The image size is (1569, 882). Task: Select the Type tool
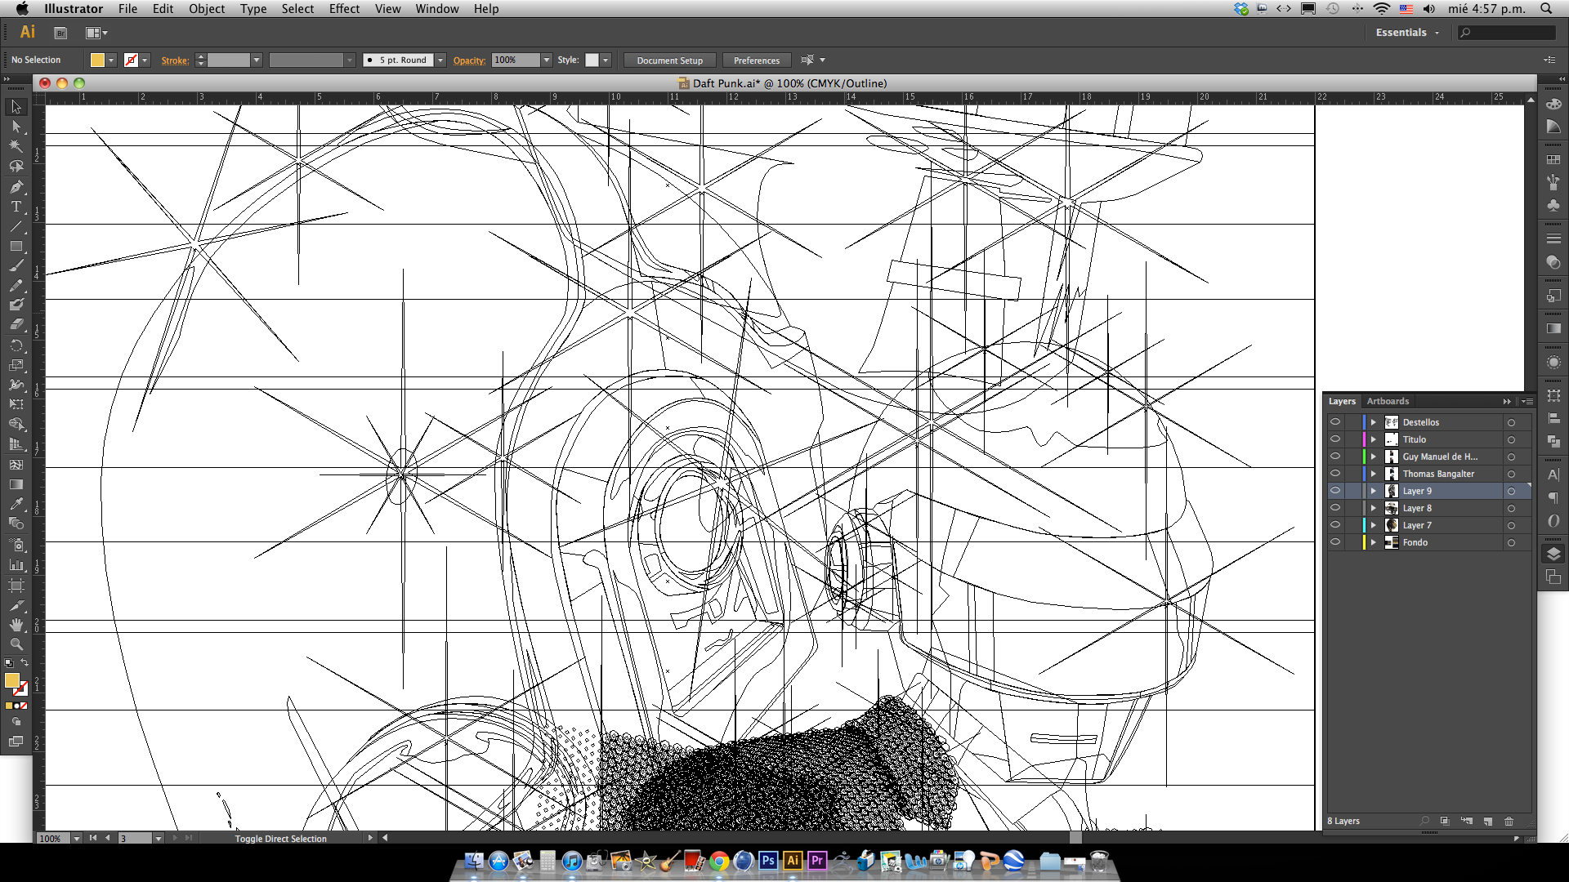tap(16, 207)
